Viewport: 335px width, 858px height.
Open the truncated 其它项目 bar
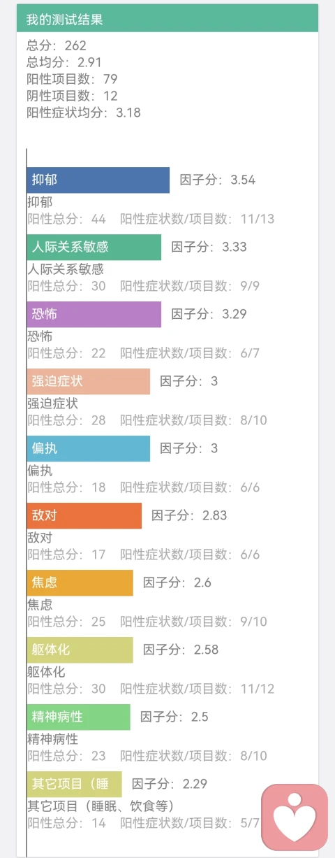75,784
